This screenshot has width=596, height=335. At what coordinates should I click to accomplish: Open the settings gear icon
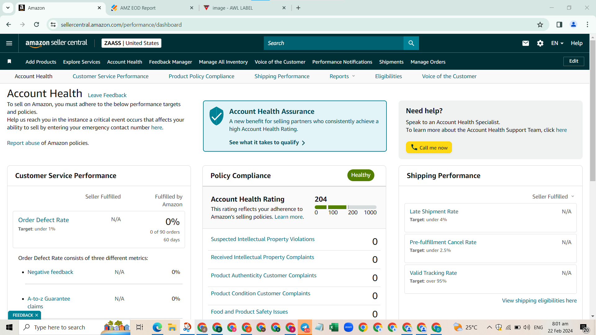click(x=540, y=43)
